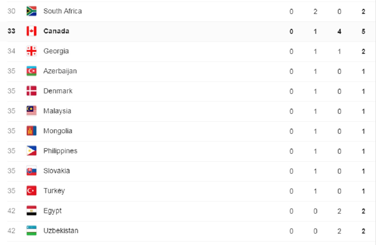This screenshot has width=376, height=245.
Task: Open the South Africa country name
Action: click(x=62, y=11)
